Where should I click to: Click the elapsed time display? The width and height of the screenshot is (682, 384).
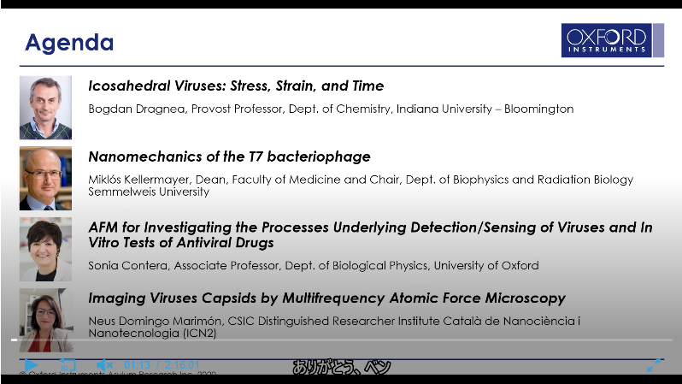138,365
